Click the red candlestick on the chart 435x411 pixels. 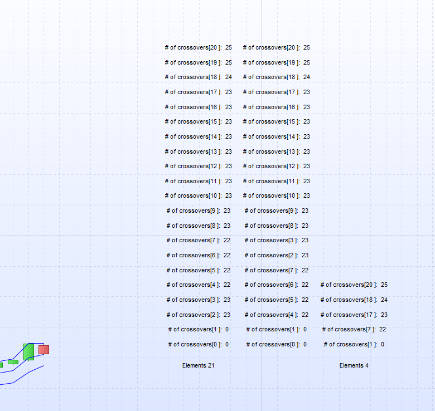point(44,350)
